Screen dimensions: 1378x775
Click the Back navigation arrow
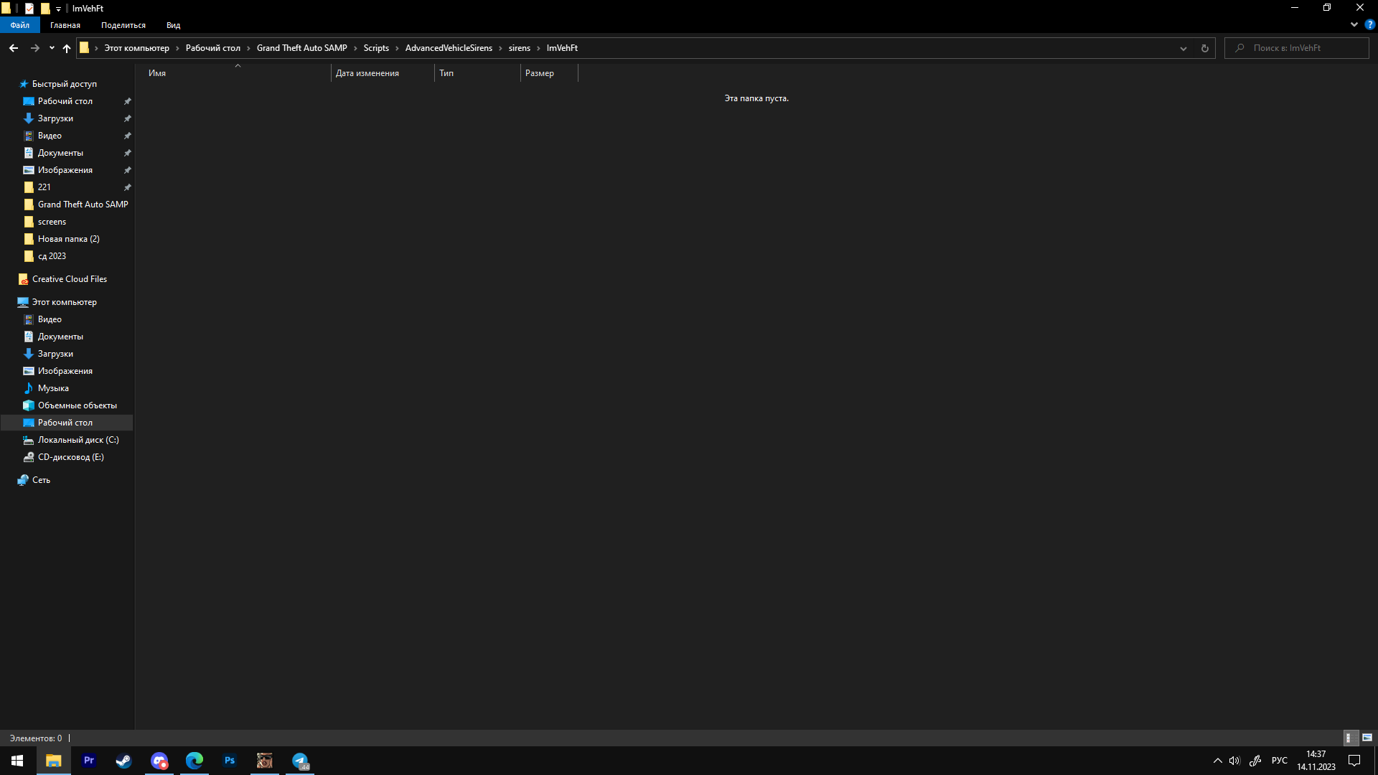coord(14,48)
